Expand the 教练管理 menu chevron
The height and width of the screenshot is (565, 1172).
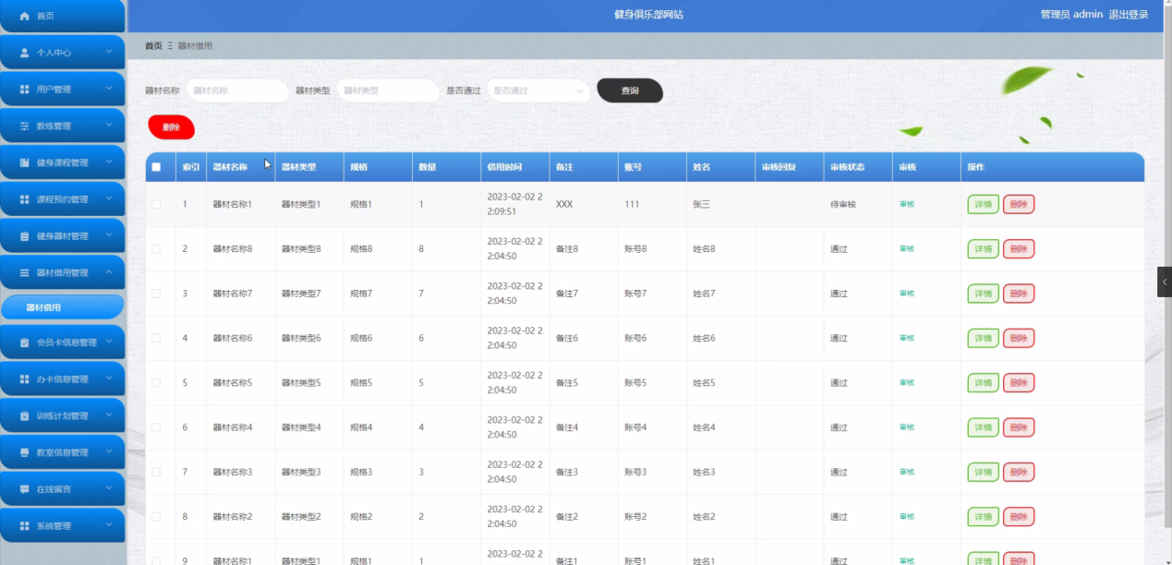[x=109, y=125]
